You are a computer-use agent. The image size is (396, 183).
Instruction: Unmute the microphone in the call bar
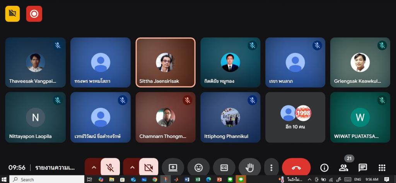pyautogui.click(x=110, y=168)
